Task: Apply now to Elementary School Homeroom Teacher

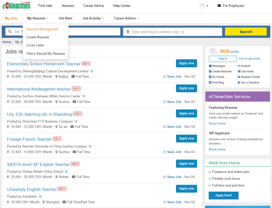Action: (x=187, y=63)
